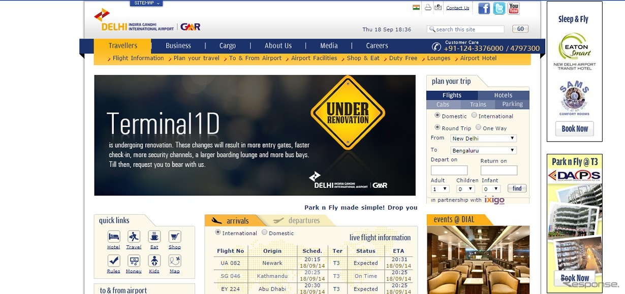
Task: Open the Infant count dropdown
Action: point(491,189)
